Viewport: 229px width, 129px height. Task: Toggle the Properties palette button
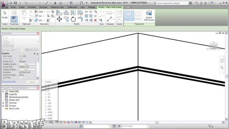coord(14,19)
